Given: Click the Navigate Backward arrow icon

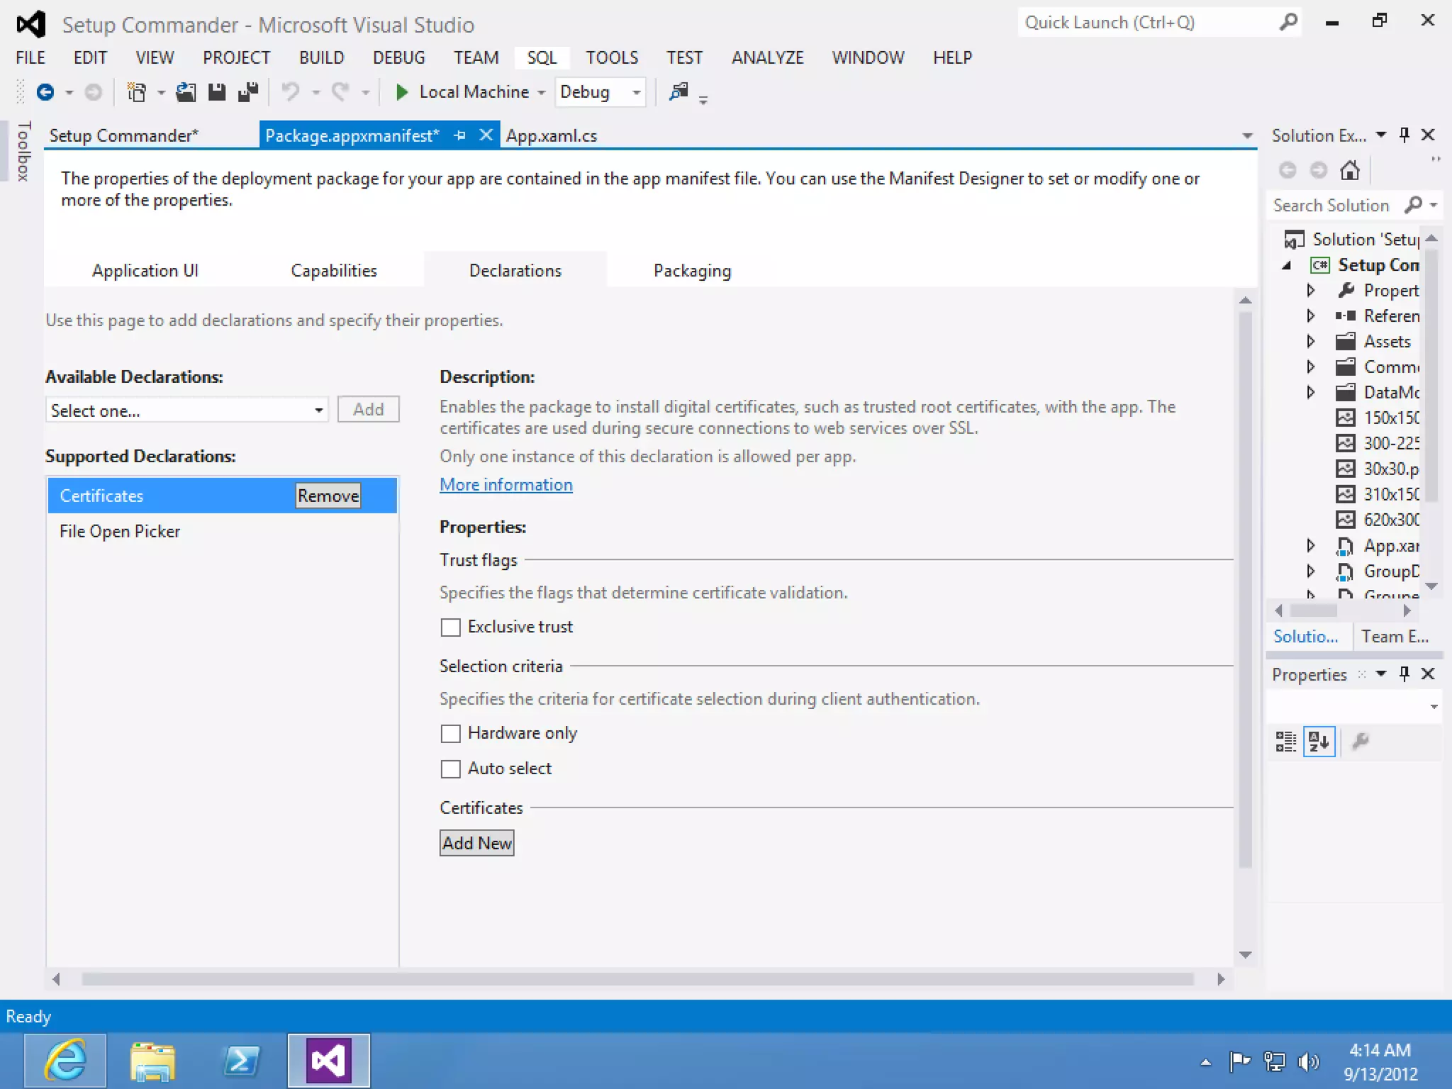Looking at the screenshot, I should [45, 92].
